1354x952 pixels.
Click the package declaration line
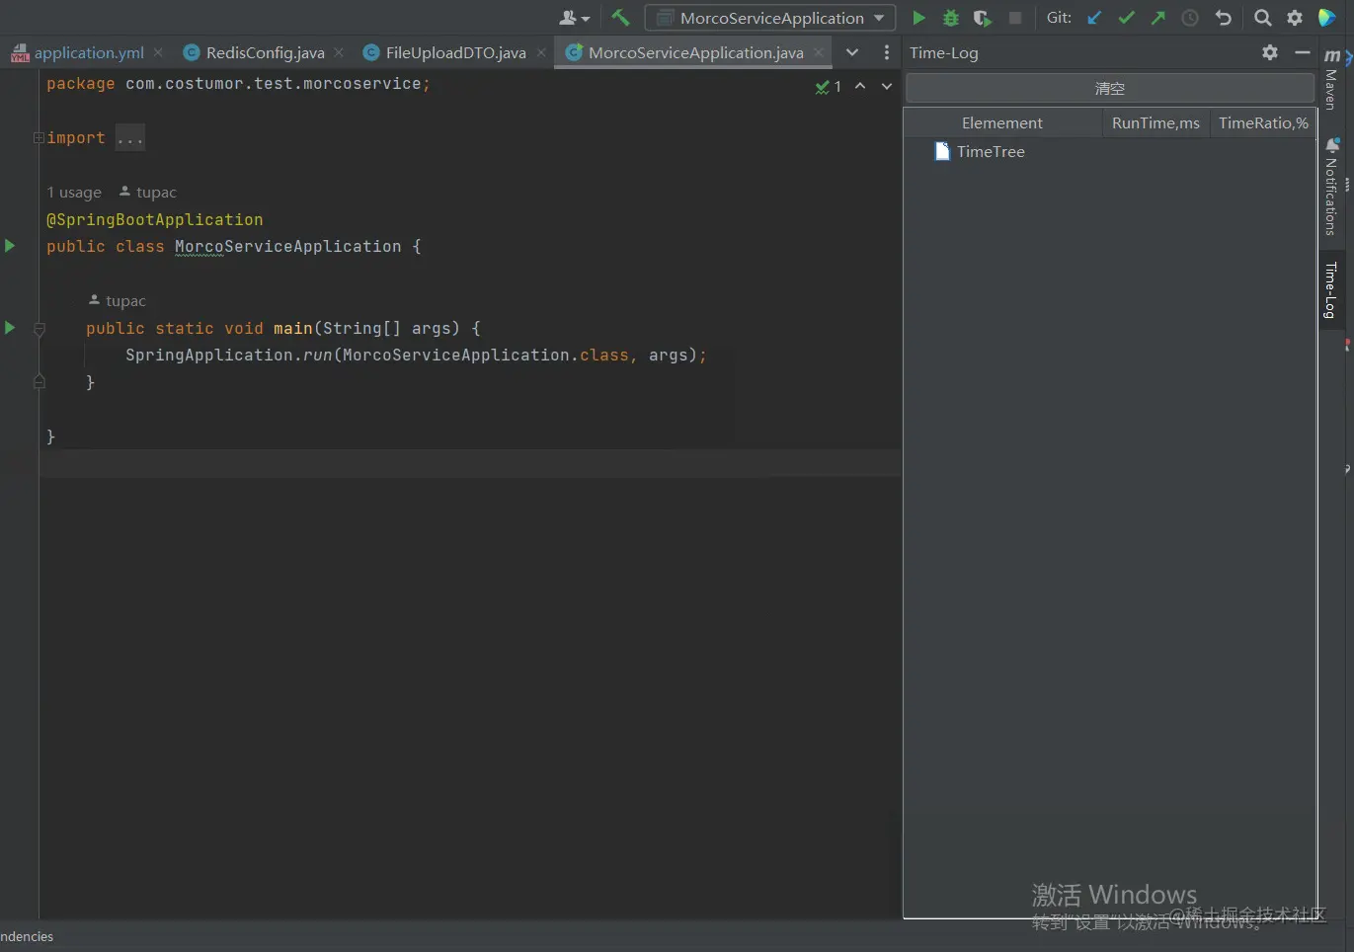point(238,84)
